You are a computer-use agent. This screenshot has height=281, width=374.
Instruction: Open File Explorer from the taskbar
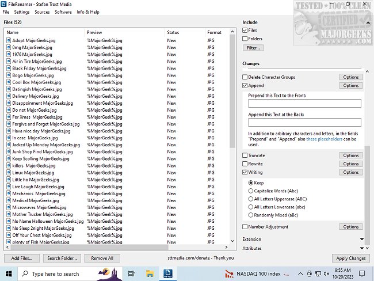(150, 274)
